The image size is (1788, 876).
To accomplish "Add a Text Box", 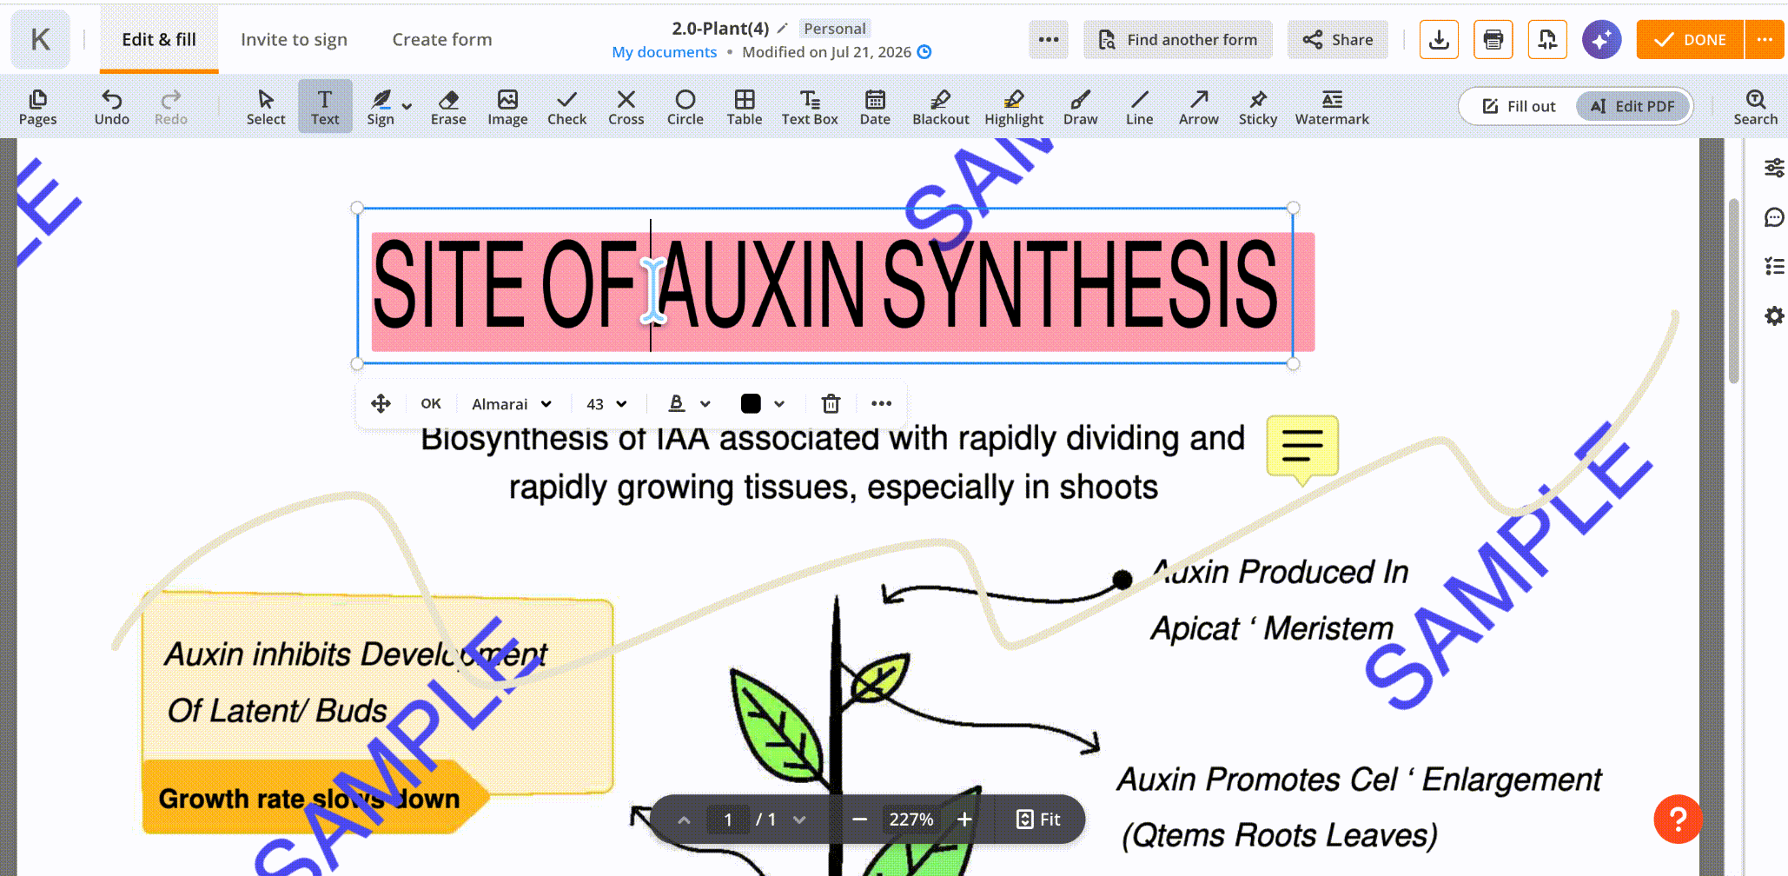I will pos(810,107).
